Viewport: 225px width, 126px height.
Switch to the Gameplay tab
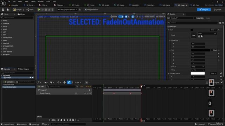(14, 5)
